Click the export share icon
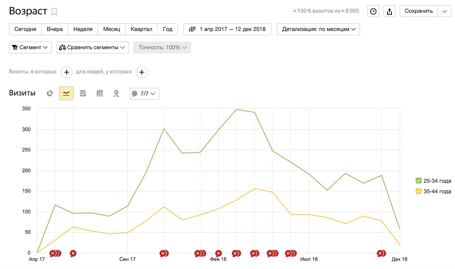This screenshot has height=269, width=455. coord(389,11)
